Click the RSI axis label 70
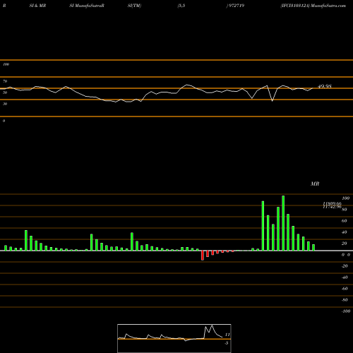This screenshot has height=353, width=353. (5, 81)
